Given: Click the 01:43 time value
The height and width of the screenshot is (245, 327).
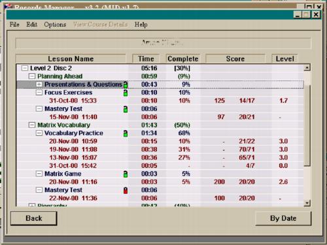Looking at the screenshot, I should (149, 125).
